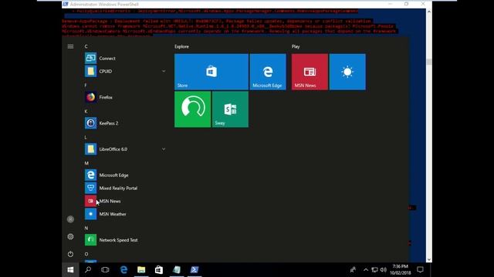Switch to PowerShell taskbar icon
The height and width of the screenshot is (277, 494).
click(195, 270)
